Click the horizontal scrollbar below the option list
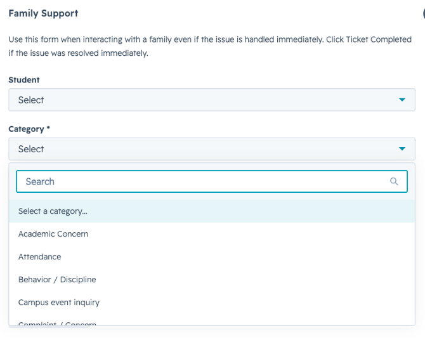425x340 pixels. tap(49, 327)
